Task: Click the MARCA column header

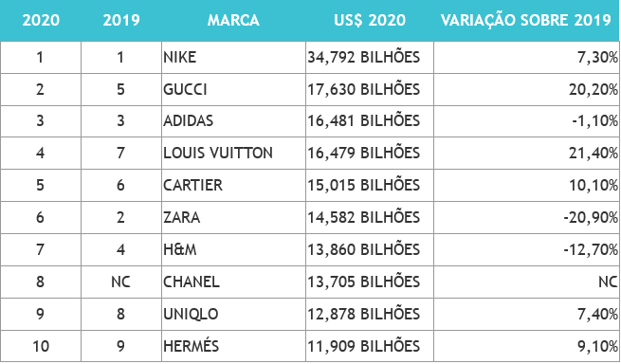Action: (233, 20)
